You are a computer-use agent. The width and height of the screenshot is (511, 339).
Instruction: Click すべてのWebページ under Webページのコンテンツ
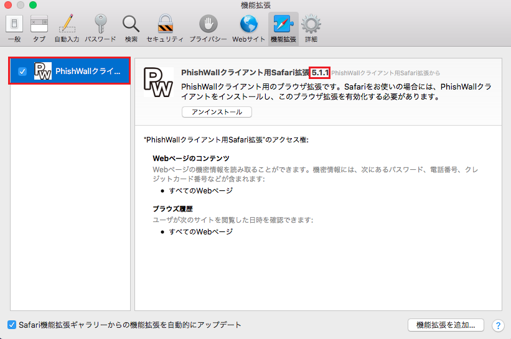click(201, 191)
